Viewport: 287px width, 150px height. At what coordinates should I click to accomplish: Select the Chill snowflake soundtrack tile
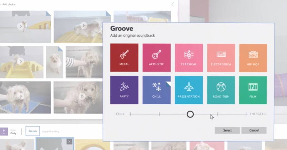coord(156,90)
